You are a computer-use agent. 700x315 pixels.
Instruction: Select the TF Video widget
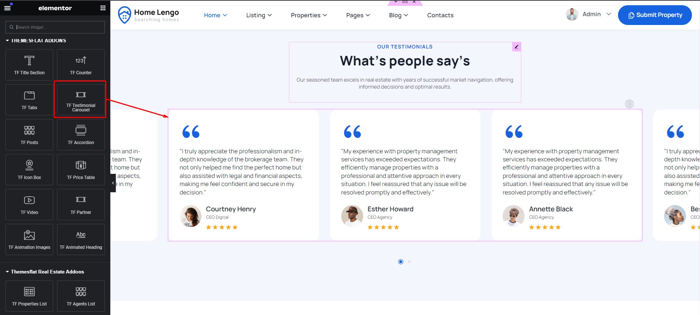click(29, 204)
